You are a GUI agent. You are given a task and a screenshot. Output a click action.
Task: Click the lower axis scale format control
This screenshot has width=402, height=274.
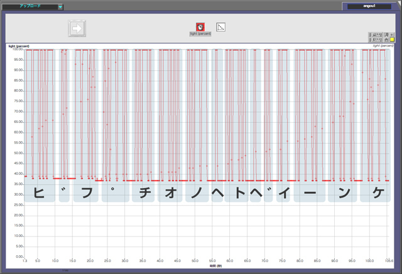pyautogui.click(x=377, y=40)
